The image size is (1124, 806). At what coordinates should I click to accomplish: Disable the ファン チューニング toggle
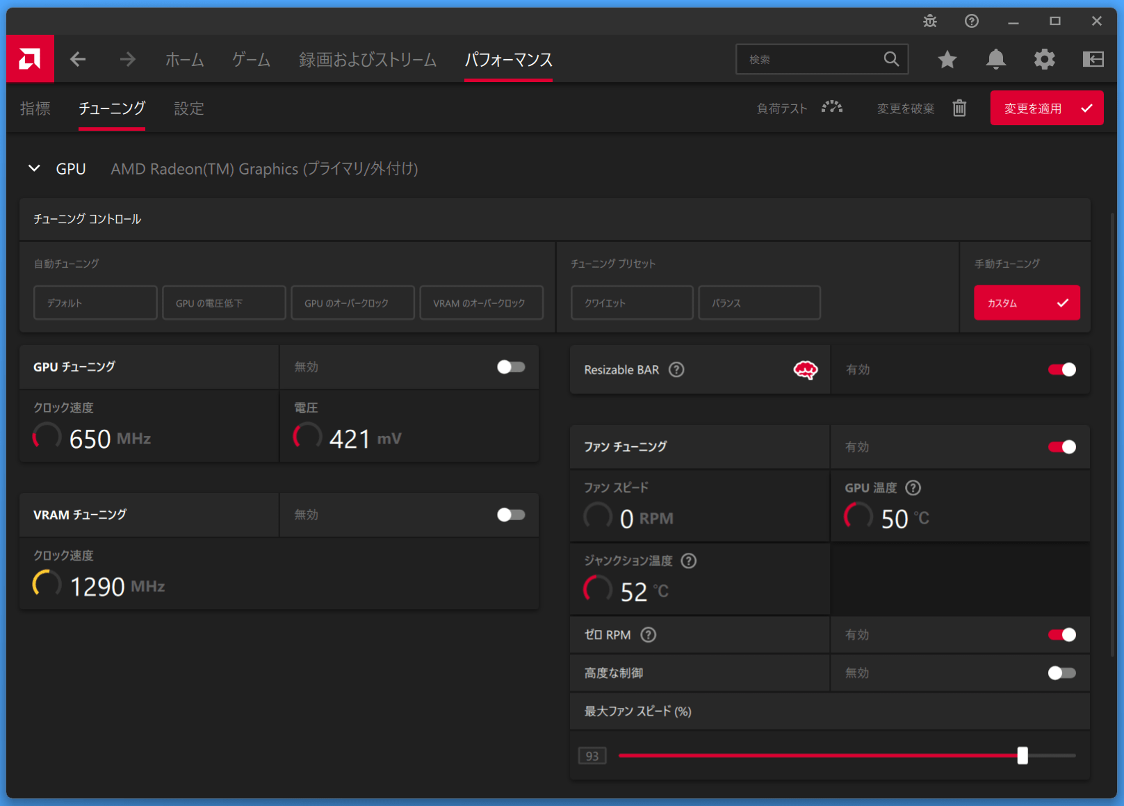(1062, 447)
